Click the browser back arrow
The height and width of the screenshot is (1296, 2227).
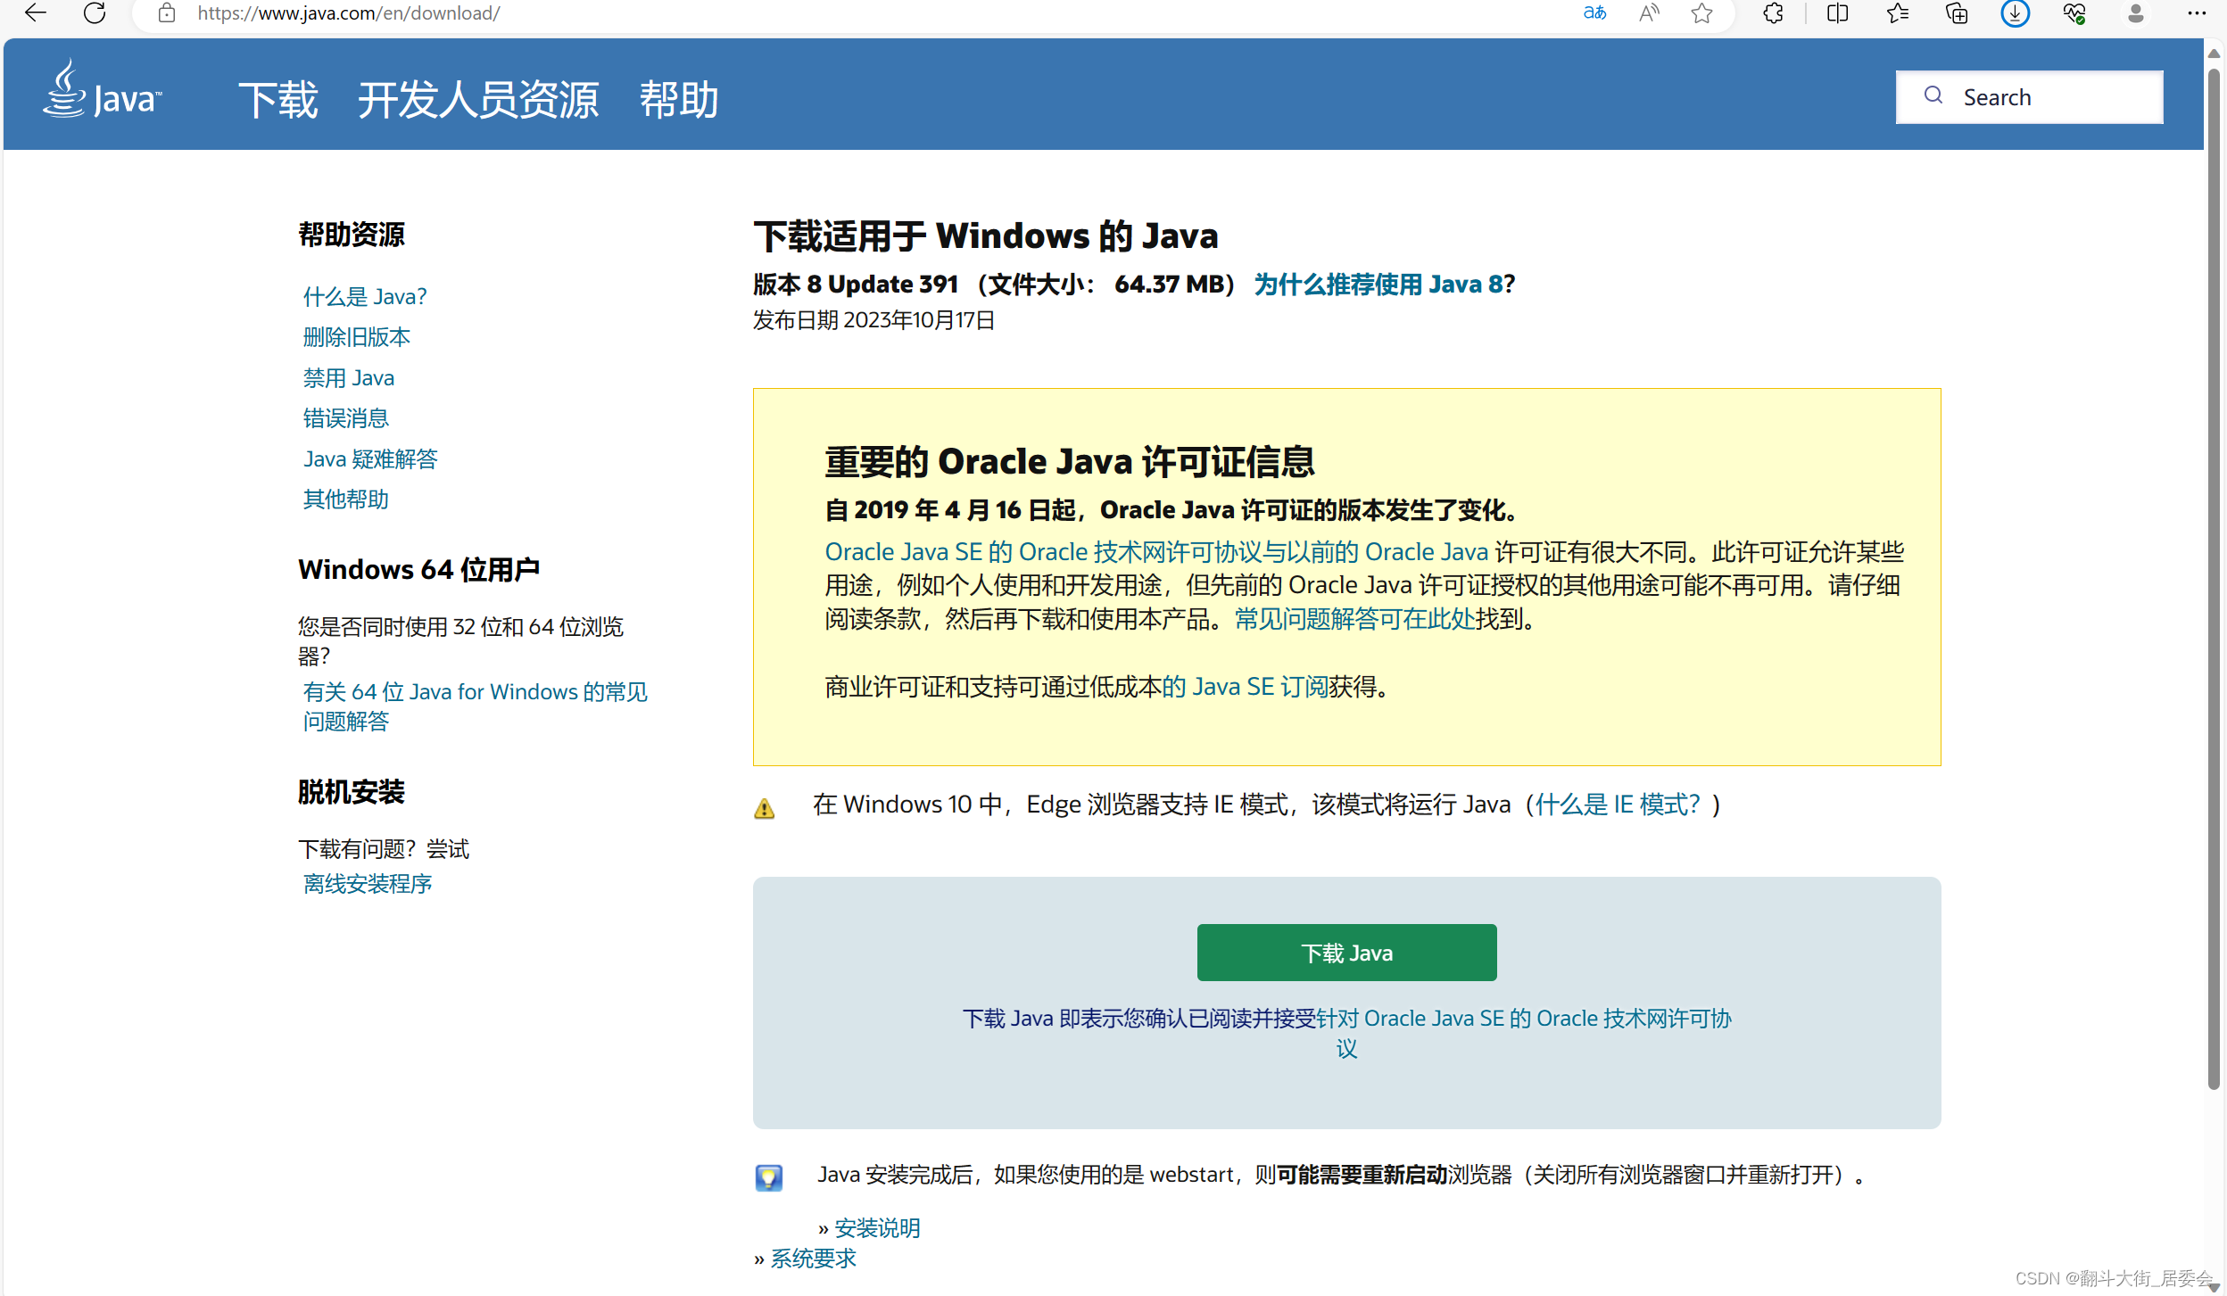pos(36,13)
